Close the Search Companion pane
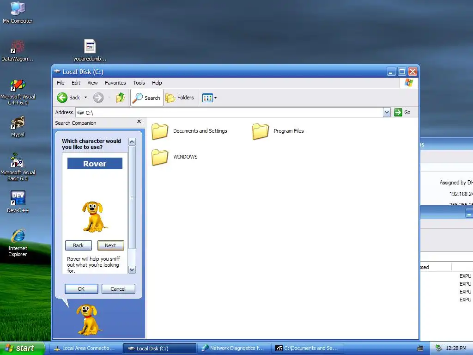This screenshot has height=355, width=473. tap(139, 122)
